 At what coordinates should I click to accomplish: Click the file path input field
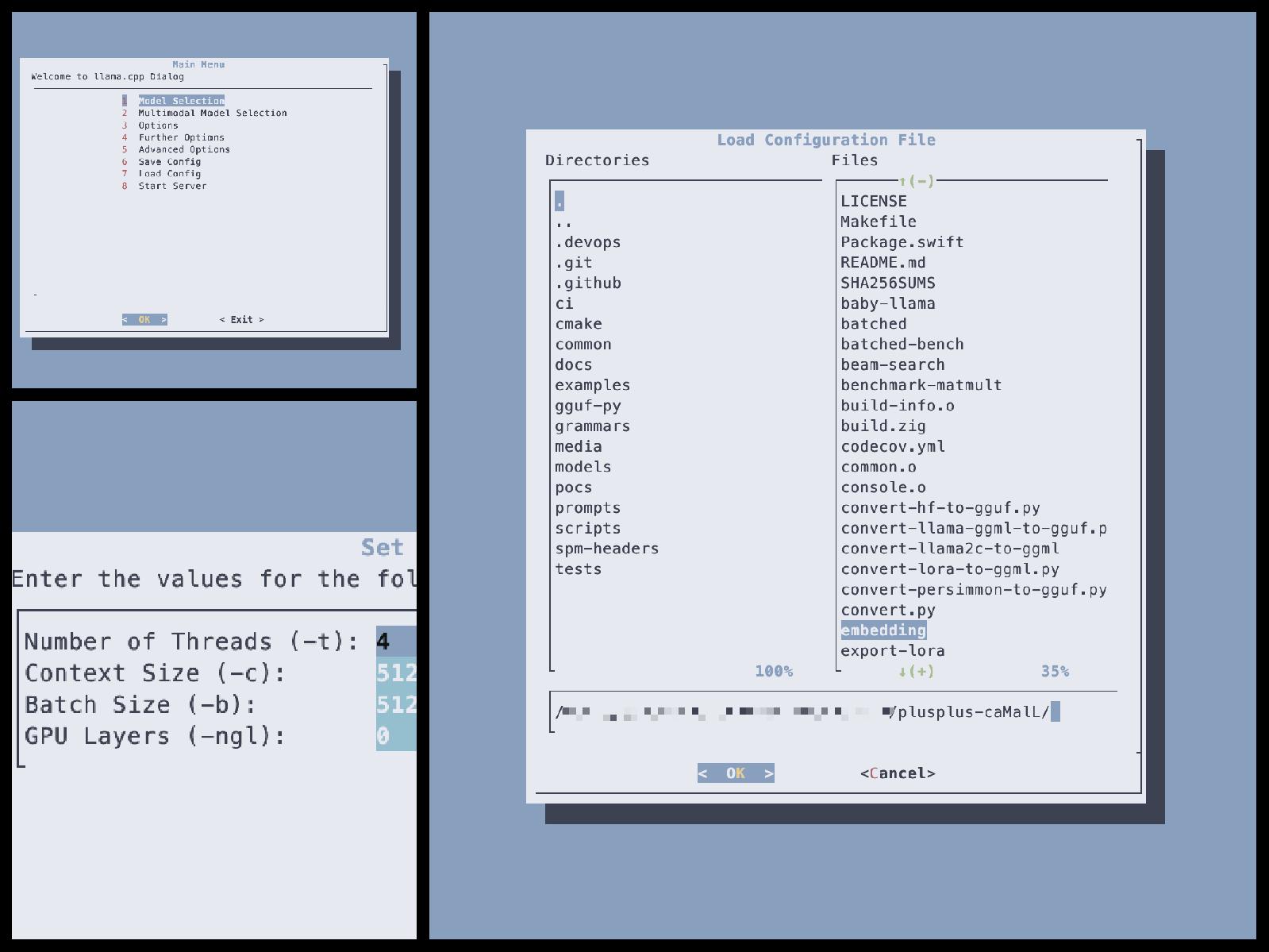[833, 712]
